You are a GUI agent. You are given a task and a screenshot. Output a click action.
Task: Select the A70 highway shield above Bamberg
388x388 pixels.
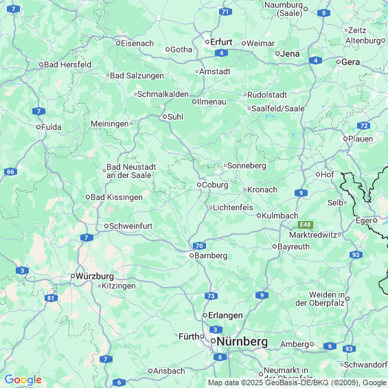[x=199, y=246]
